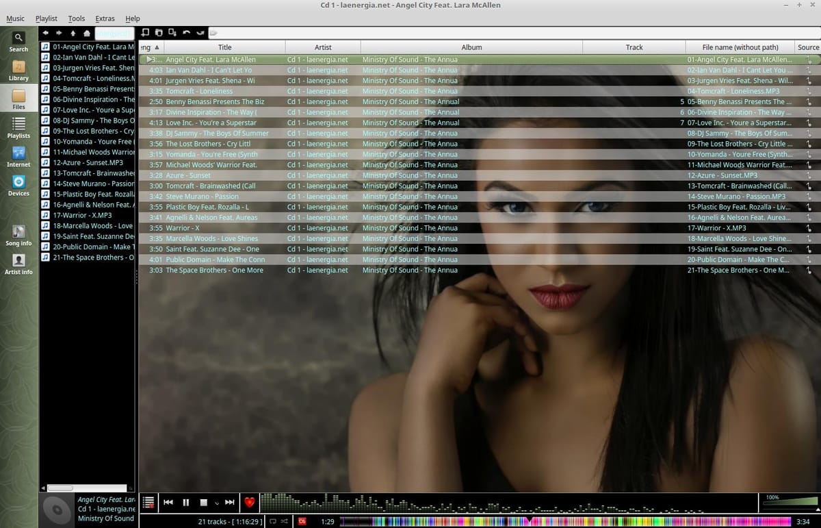Adjust the volume slider
The width and height of the screenshot is (821, 528).
click(x=790, y=503)
